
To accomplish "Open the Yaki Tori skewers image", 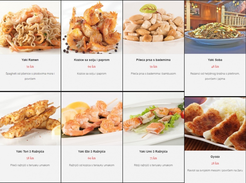I will click(x=30, y=119).
